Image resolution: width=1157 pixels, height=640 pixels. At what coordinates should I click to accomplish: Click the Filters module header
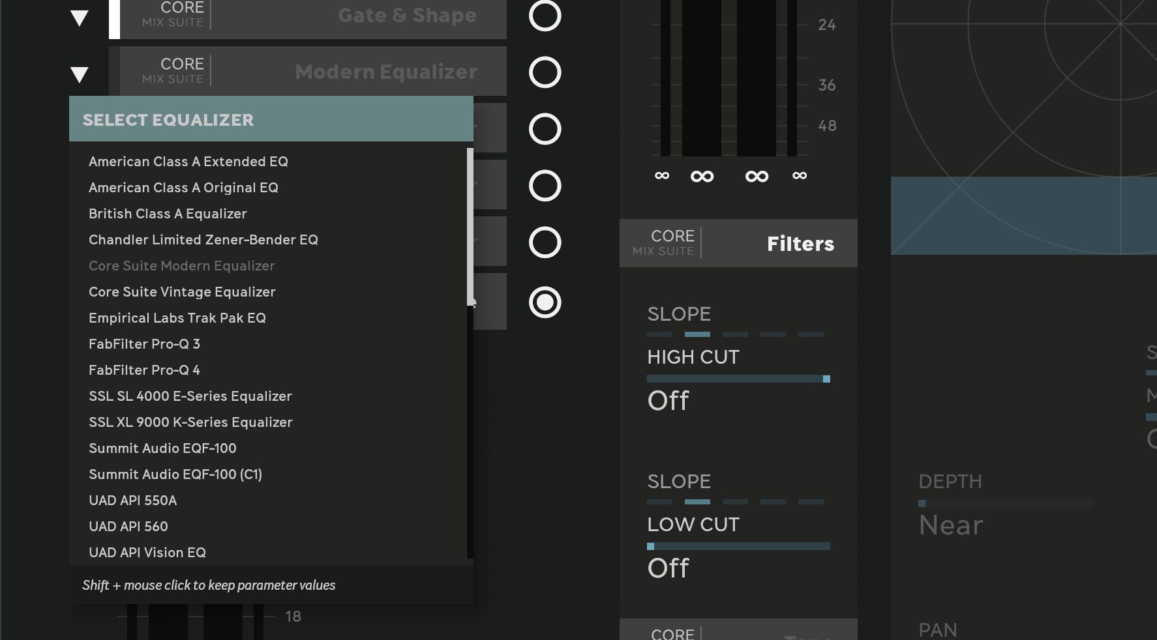tap(738, 243)
